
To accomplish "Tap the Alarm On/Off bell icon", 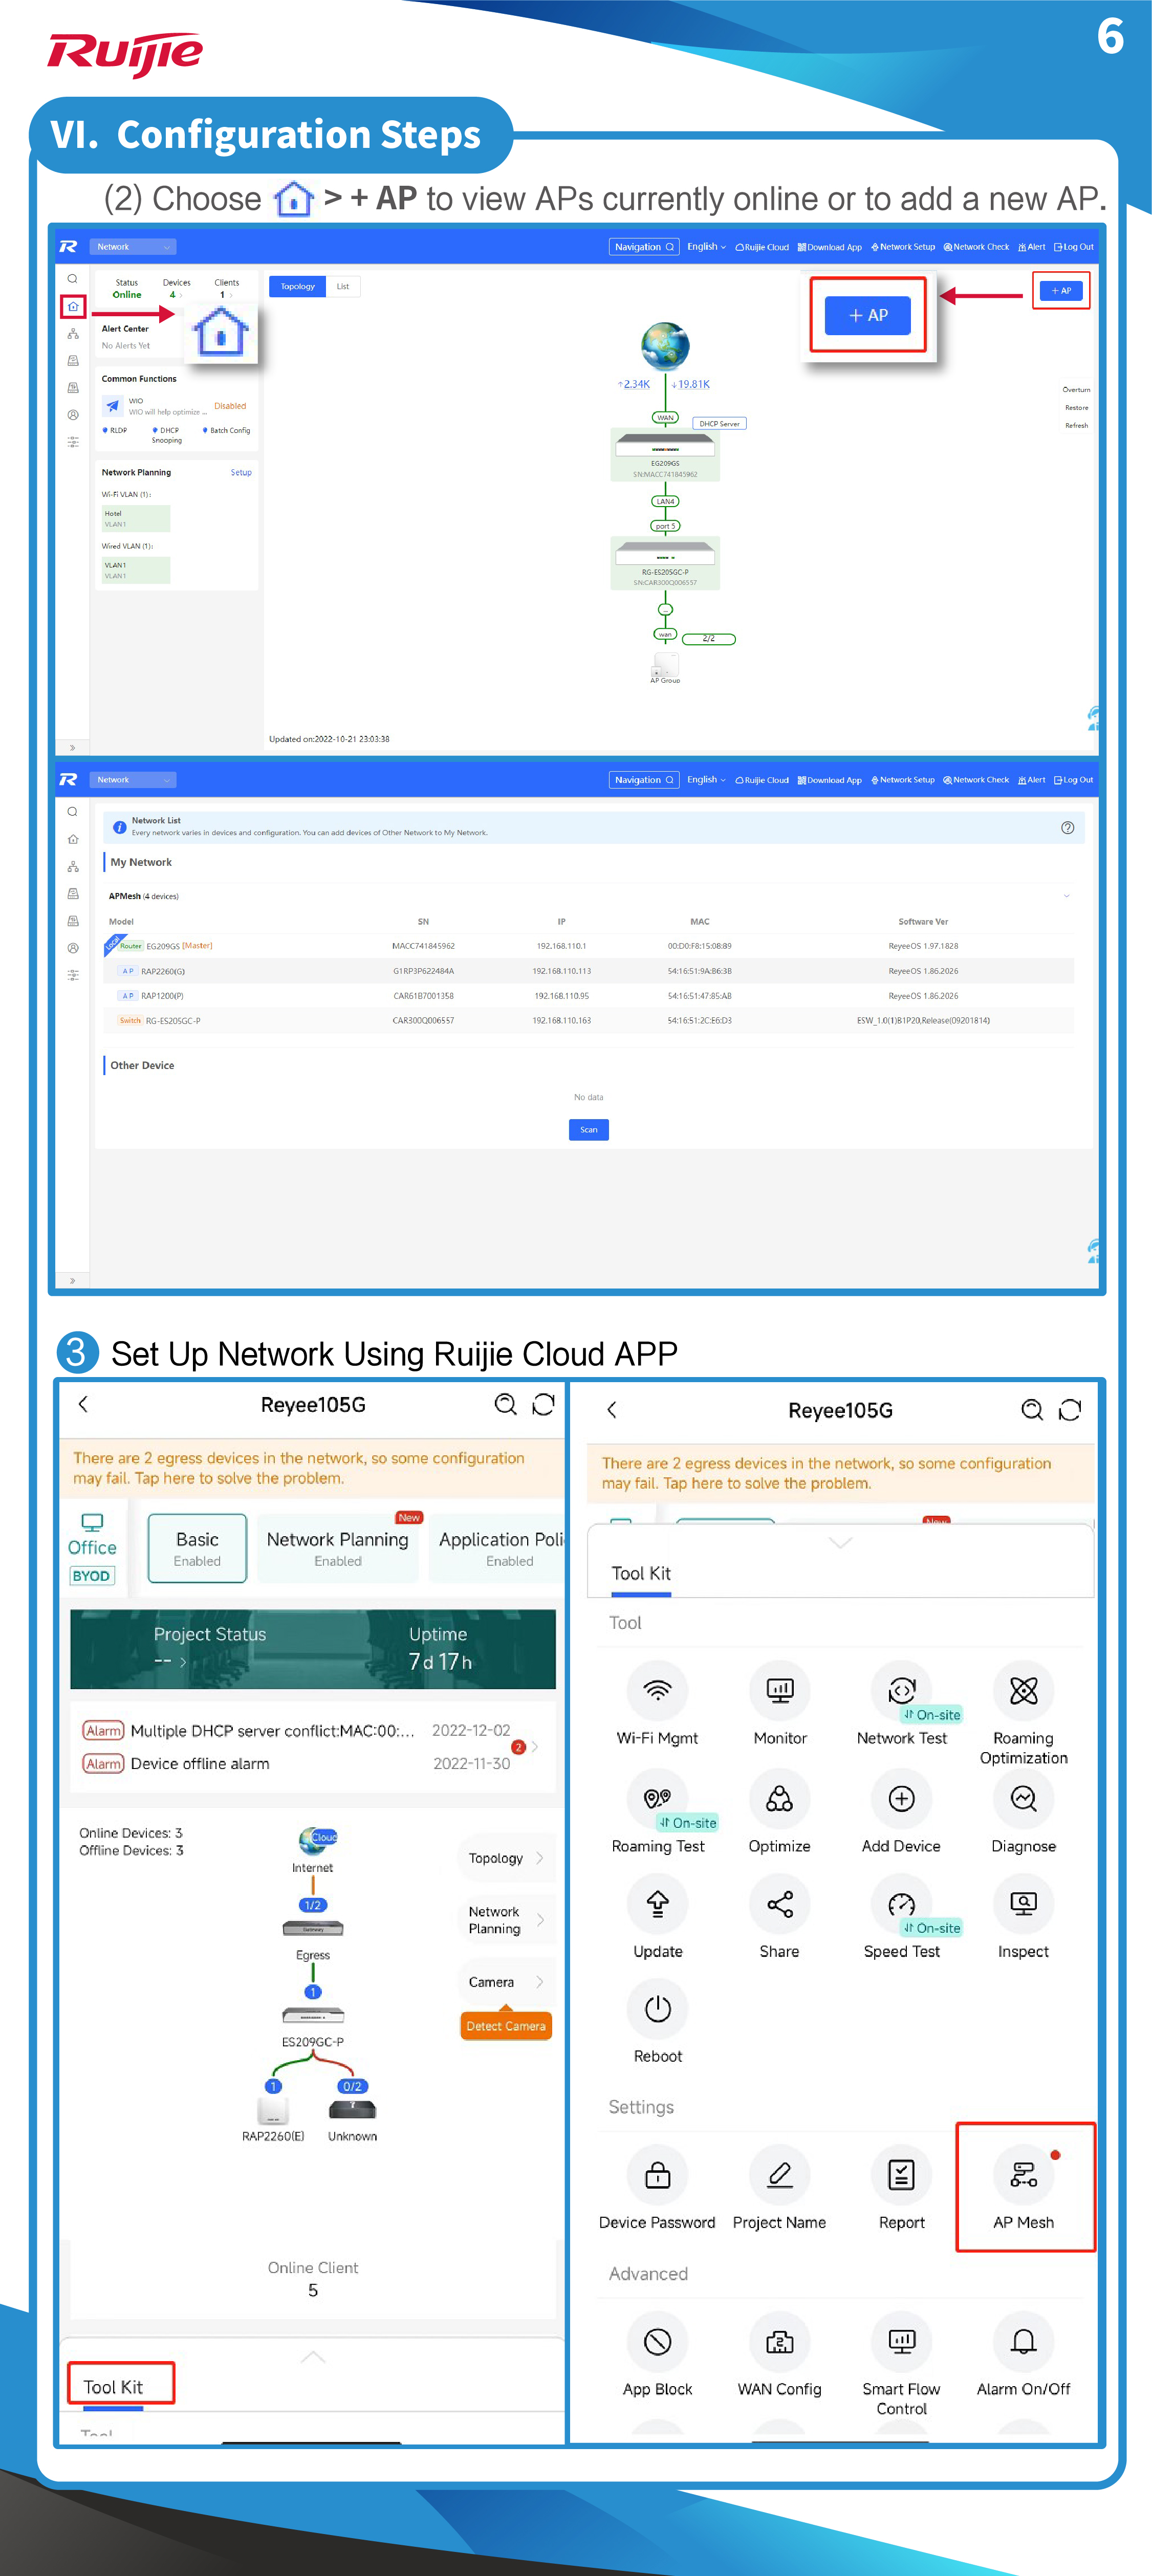I will point(1023,2342).
